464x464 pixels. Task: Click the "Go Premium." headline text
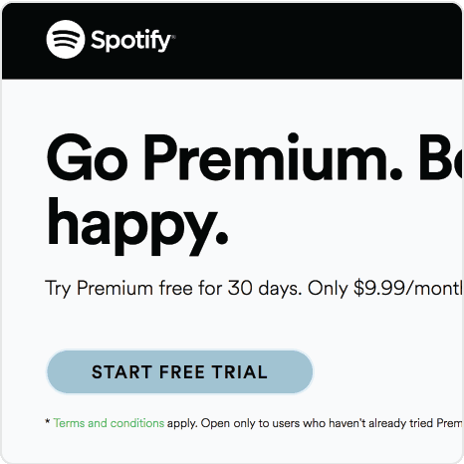[224, 157]
